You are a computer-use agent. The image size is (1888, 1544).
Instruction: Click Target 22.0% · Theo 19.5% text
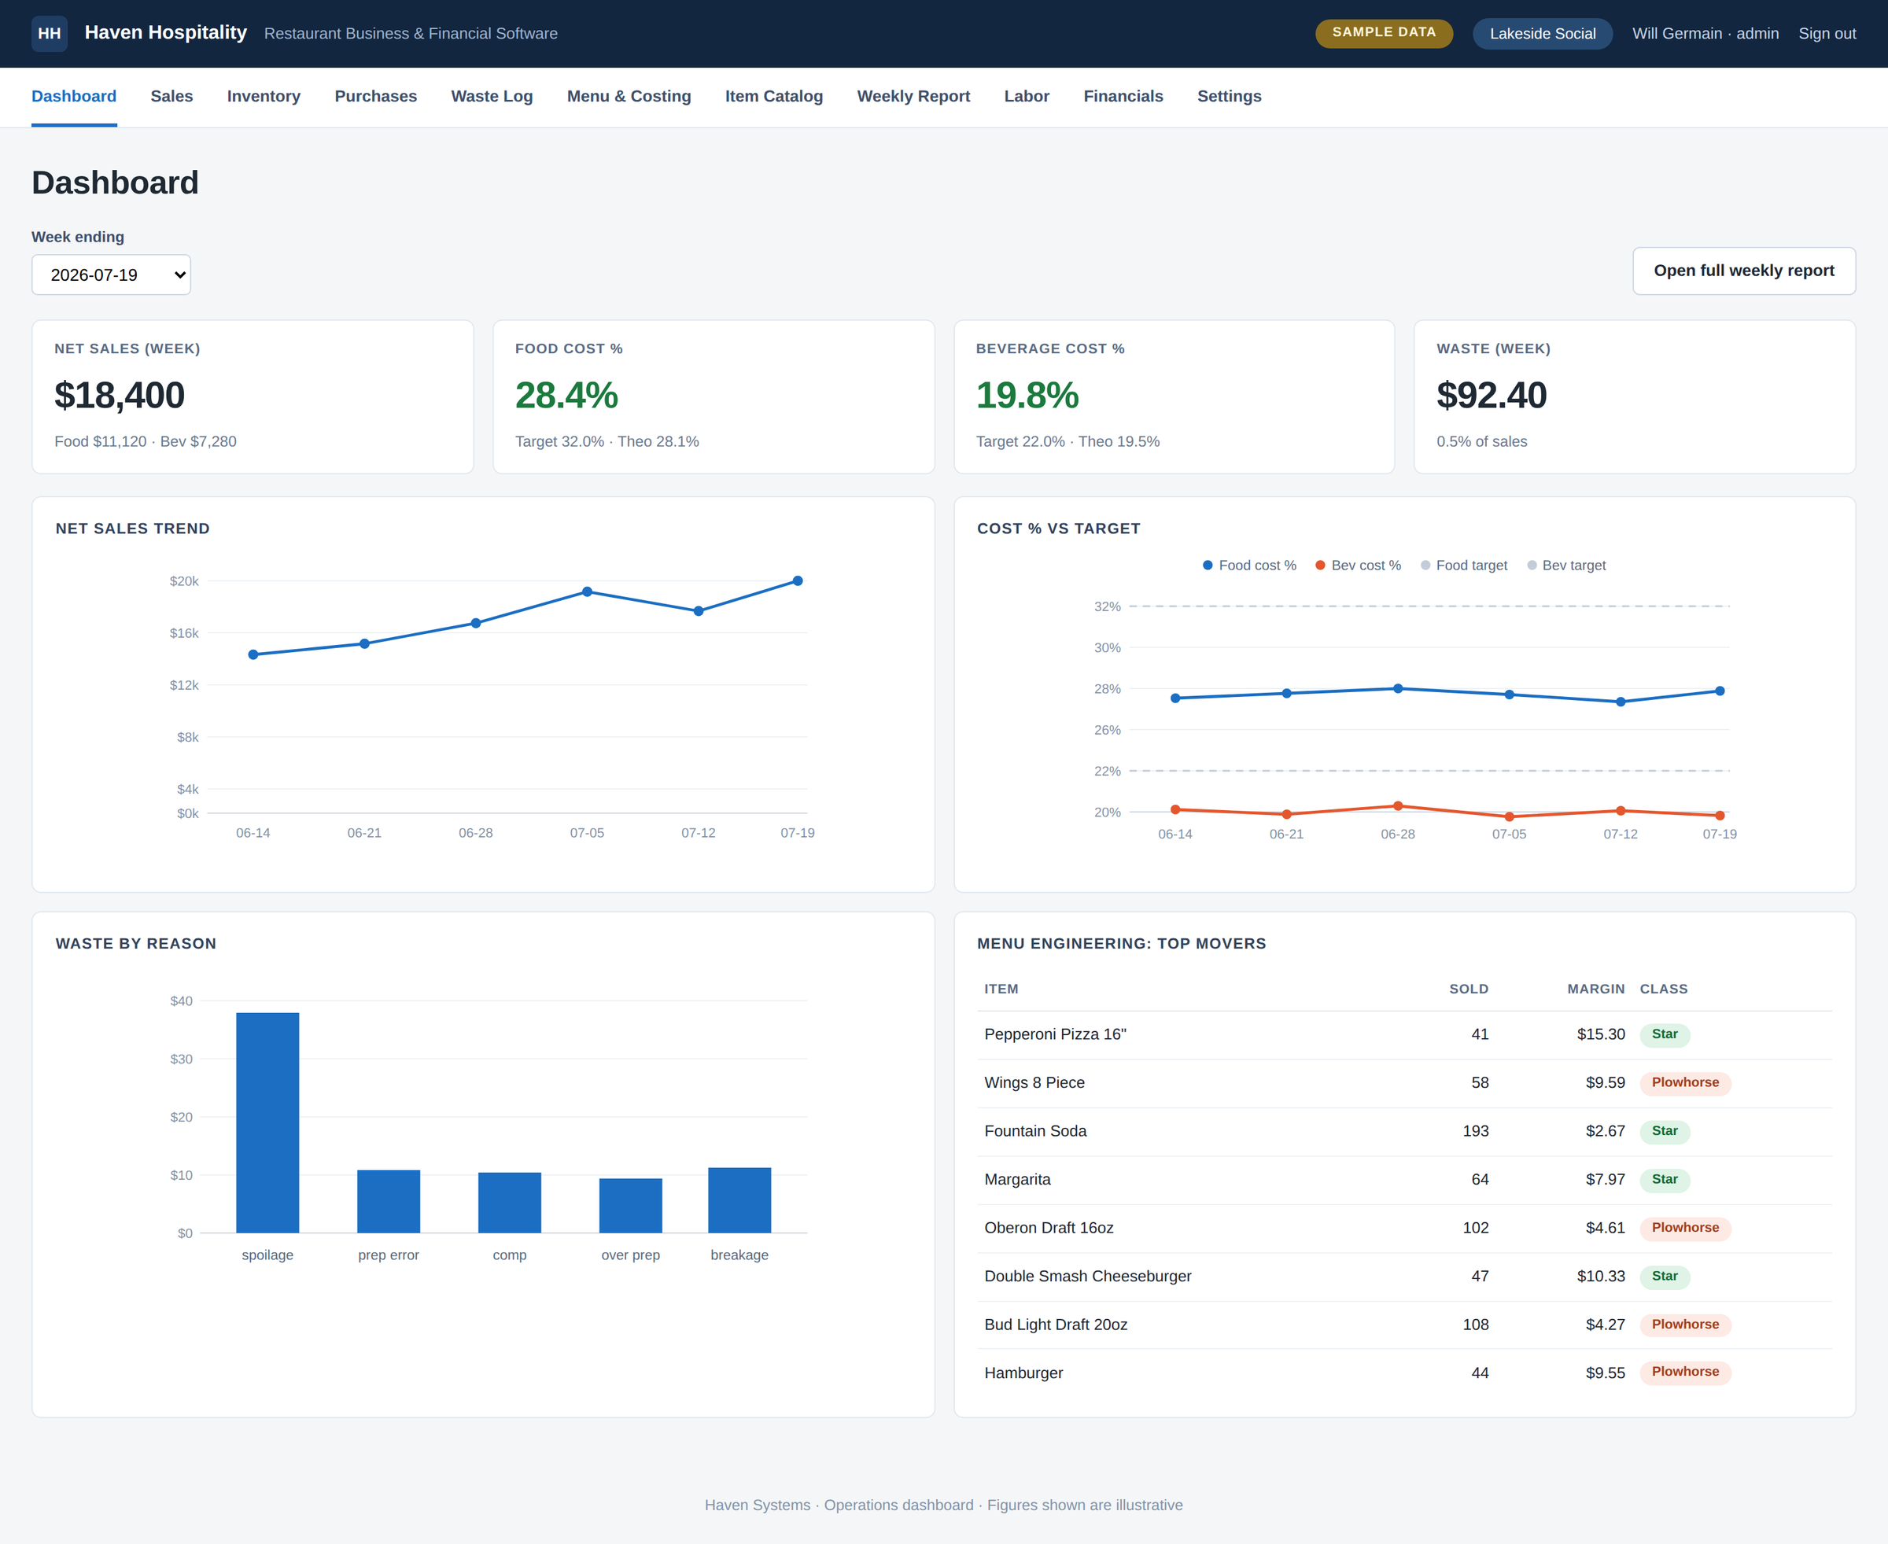point(1068,441)
